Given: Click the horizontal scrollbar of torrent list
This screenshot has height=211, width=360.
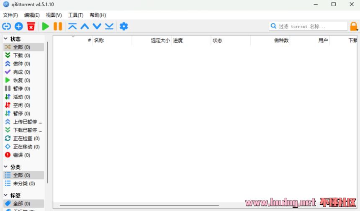Looking at the screenshot, I should [x=139, y=205].
